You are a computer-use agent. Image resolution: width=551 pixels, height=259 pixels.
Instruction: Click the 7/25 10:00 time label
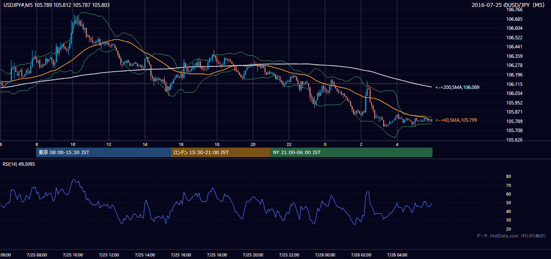72,255
